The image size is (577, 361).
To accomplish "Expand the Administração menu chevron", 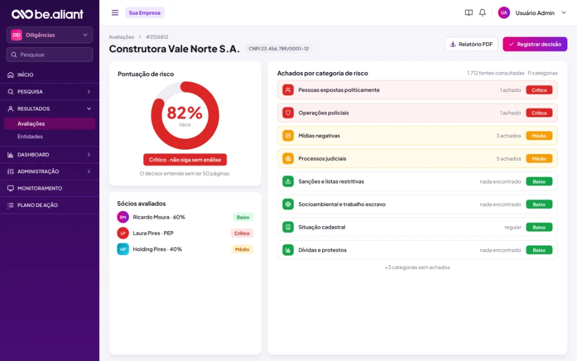I will (89, 171).
